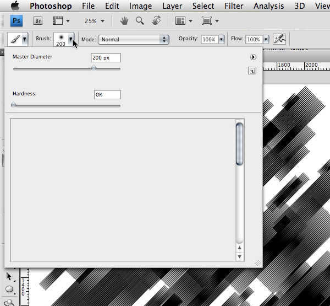Click the Master Diameter slider handle
This screenshot has height=306, width=330.
[94, 68]
